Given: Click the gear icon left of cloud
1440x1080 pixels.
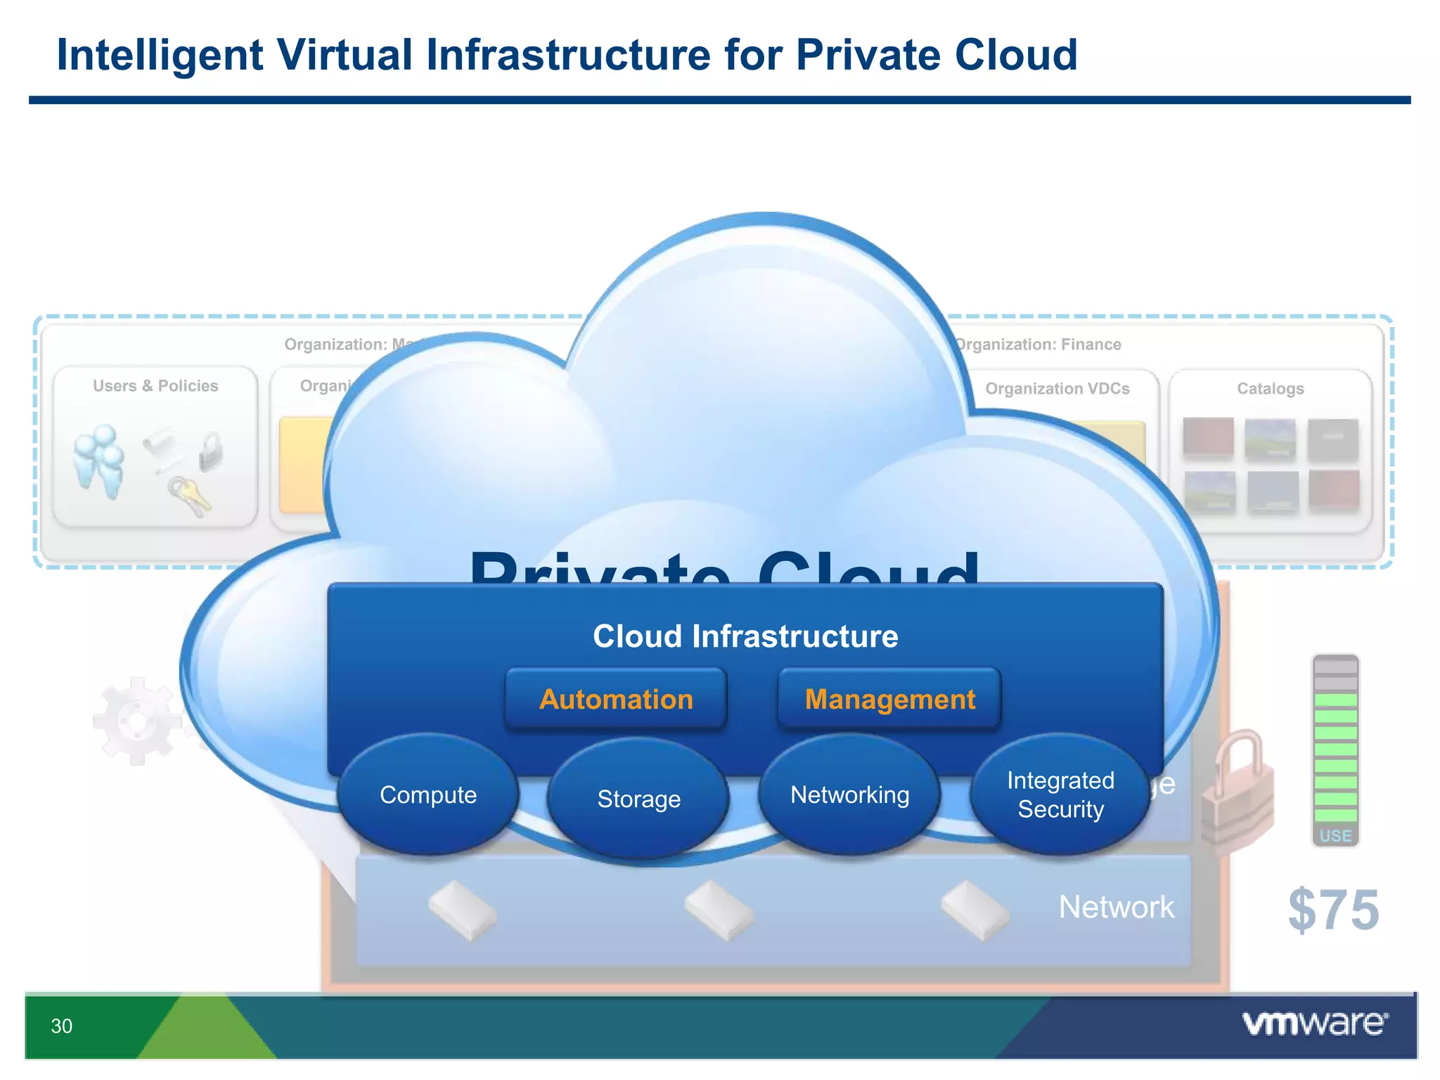Looking at the screenshot, I should pyautogui.click(x=136, y=721).
